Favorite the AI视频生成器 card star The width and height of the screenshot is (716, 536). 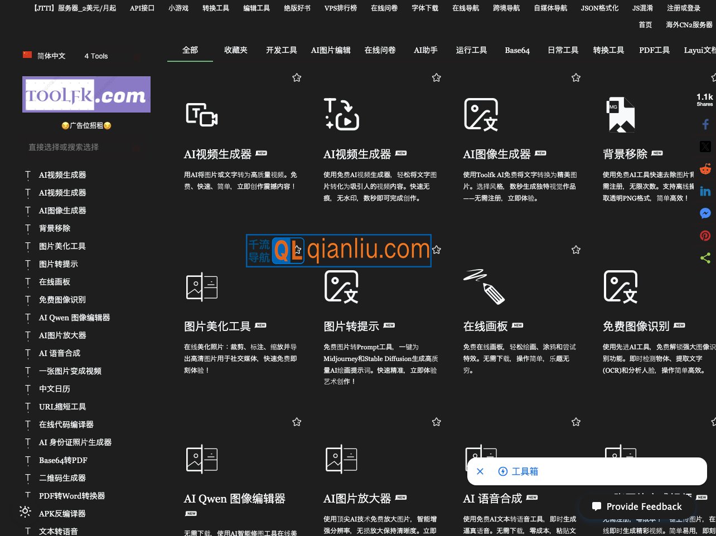click(x=297, y=77)
